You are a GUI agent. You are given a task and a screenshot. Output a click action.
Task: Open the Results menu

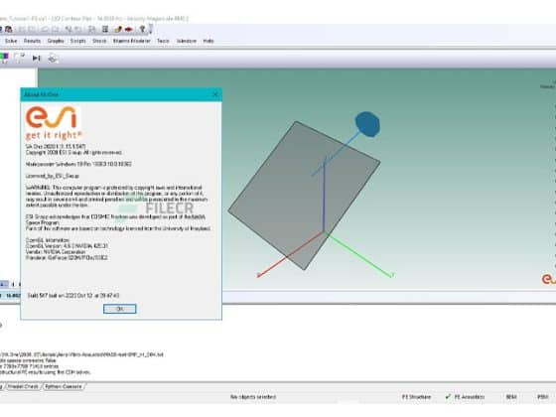32,41
